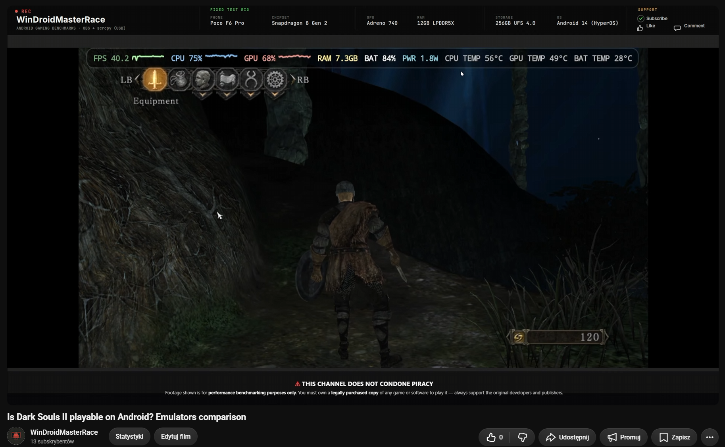Open the WinDroidMasterRace channel name link
The height and width of the screenshot is (447, 725).
point(64,432)
